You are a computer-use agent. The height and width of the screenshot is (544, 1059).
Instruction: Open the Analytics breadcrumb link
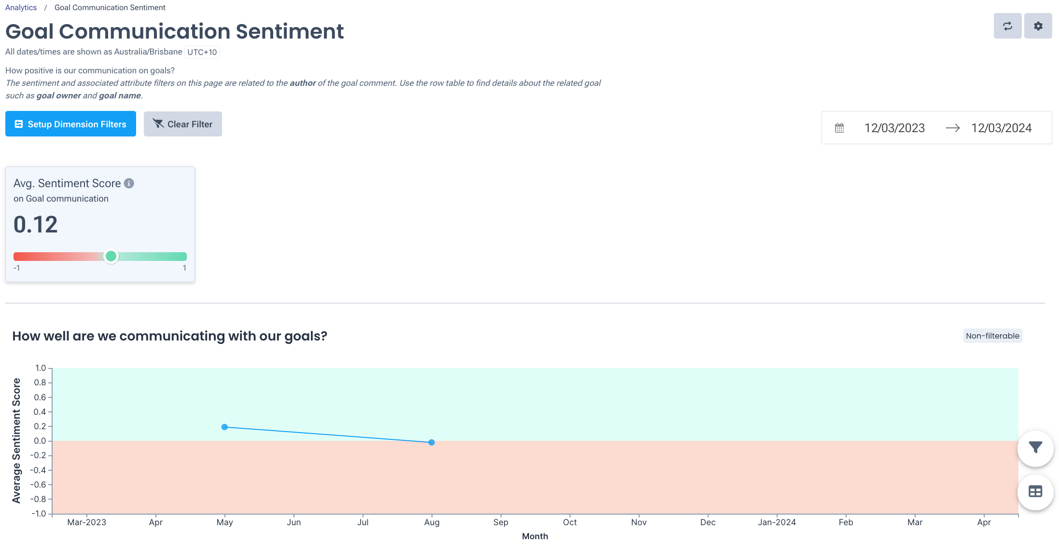point(21,7)
